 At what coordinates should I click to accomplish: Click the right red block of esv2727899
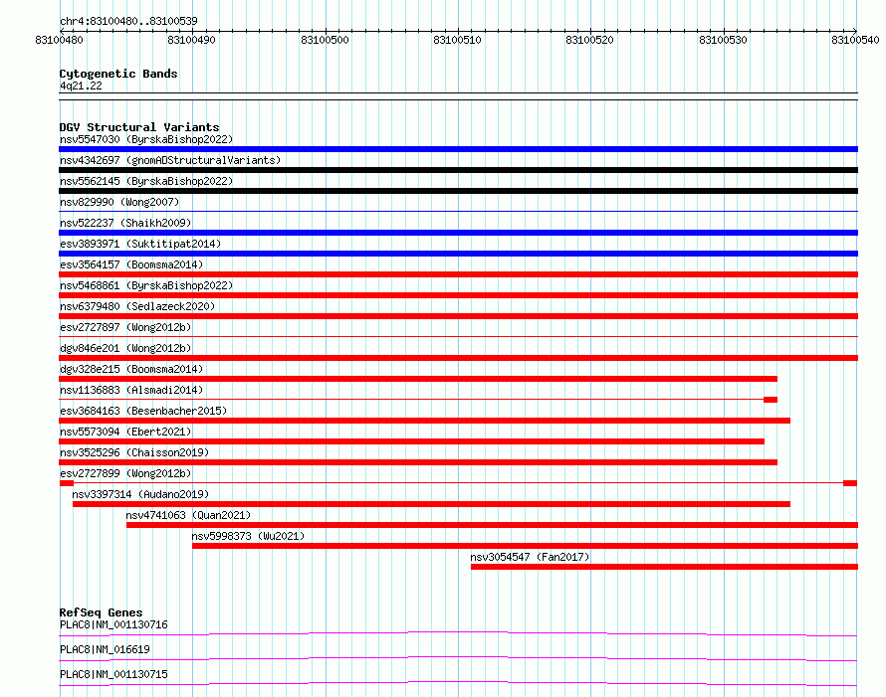(x=850, y=483)
